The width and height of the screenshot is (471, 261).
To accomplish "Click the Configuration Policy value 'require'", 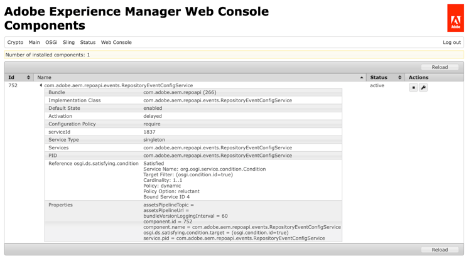I will (152, 124).
